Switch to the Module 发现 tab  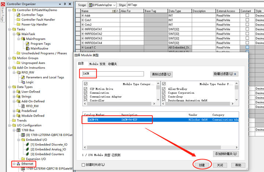97,64
